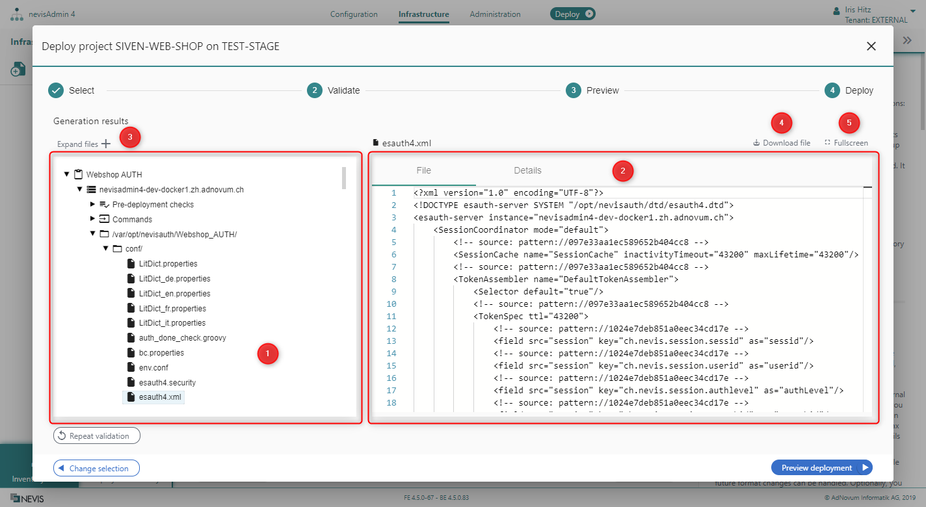Viewport: 926px width, 507px height.
Task: Open the Infrastructure menu
Action: [424, 14]
